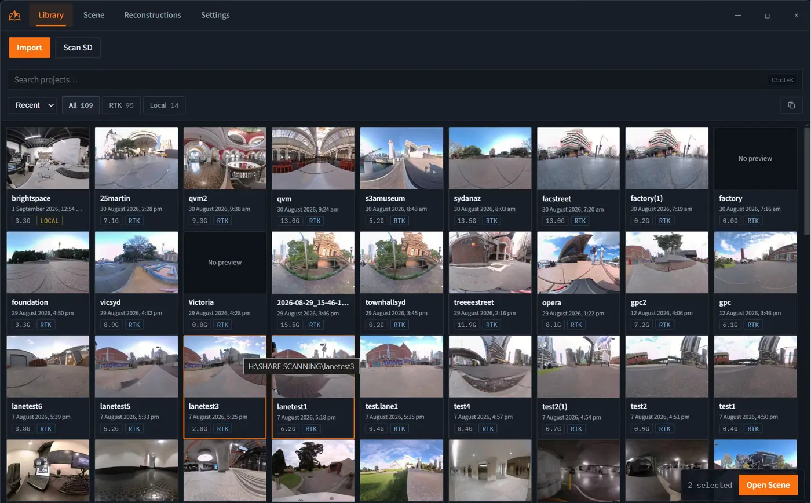The height and width of the screenshot is (503, 811).
Task: Click the orange Import button
Action: pos(30,48)
